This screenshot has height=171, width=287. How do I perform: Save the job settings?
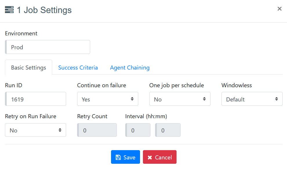point(126,157)
